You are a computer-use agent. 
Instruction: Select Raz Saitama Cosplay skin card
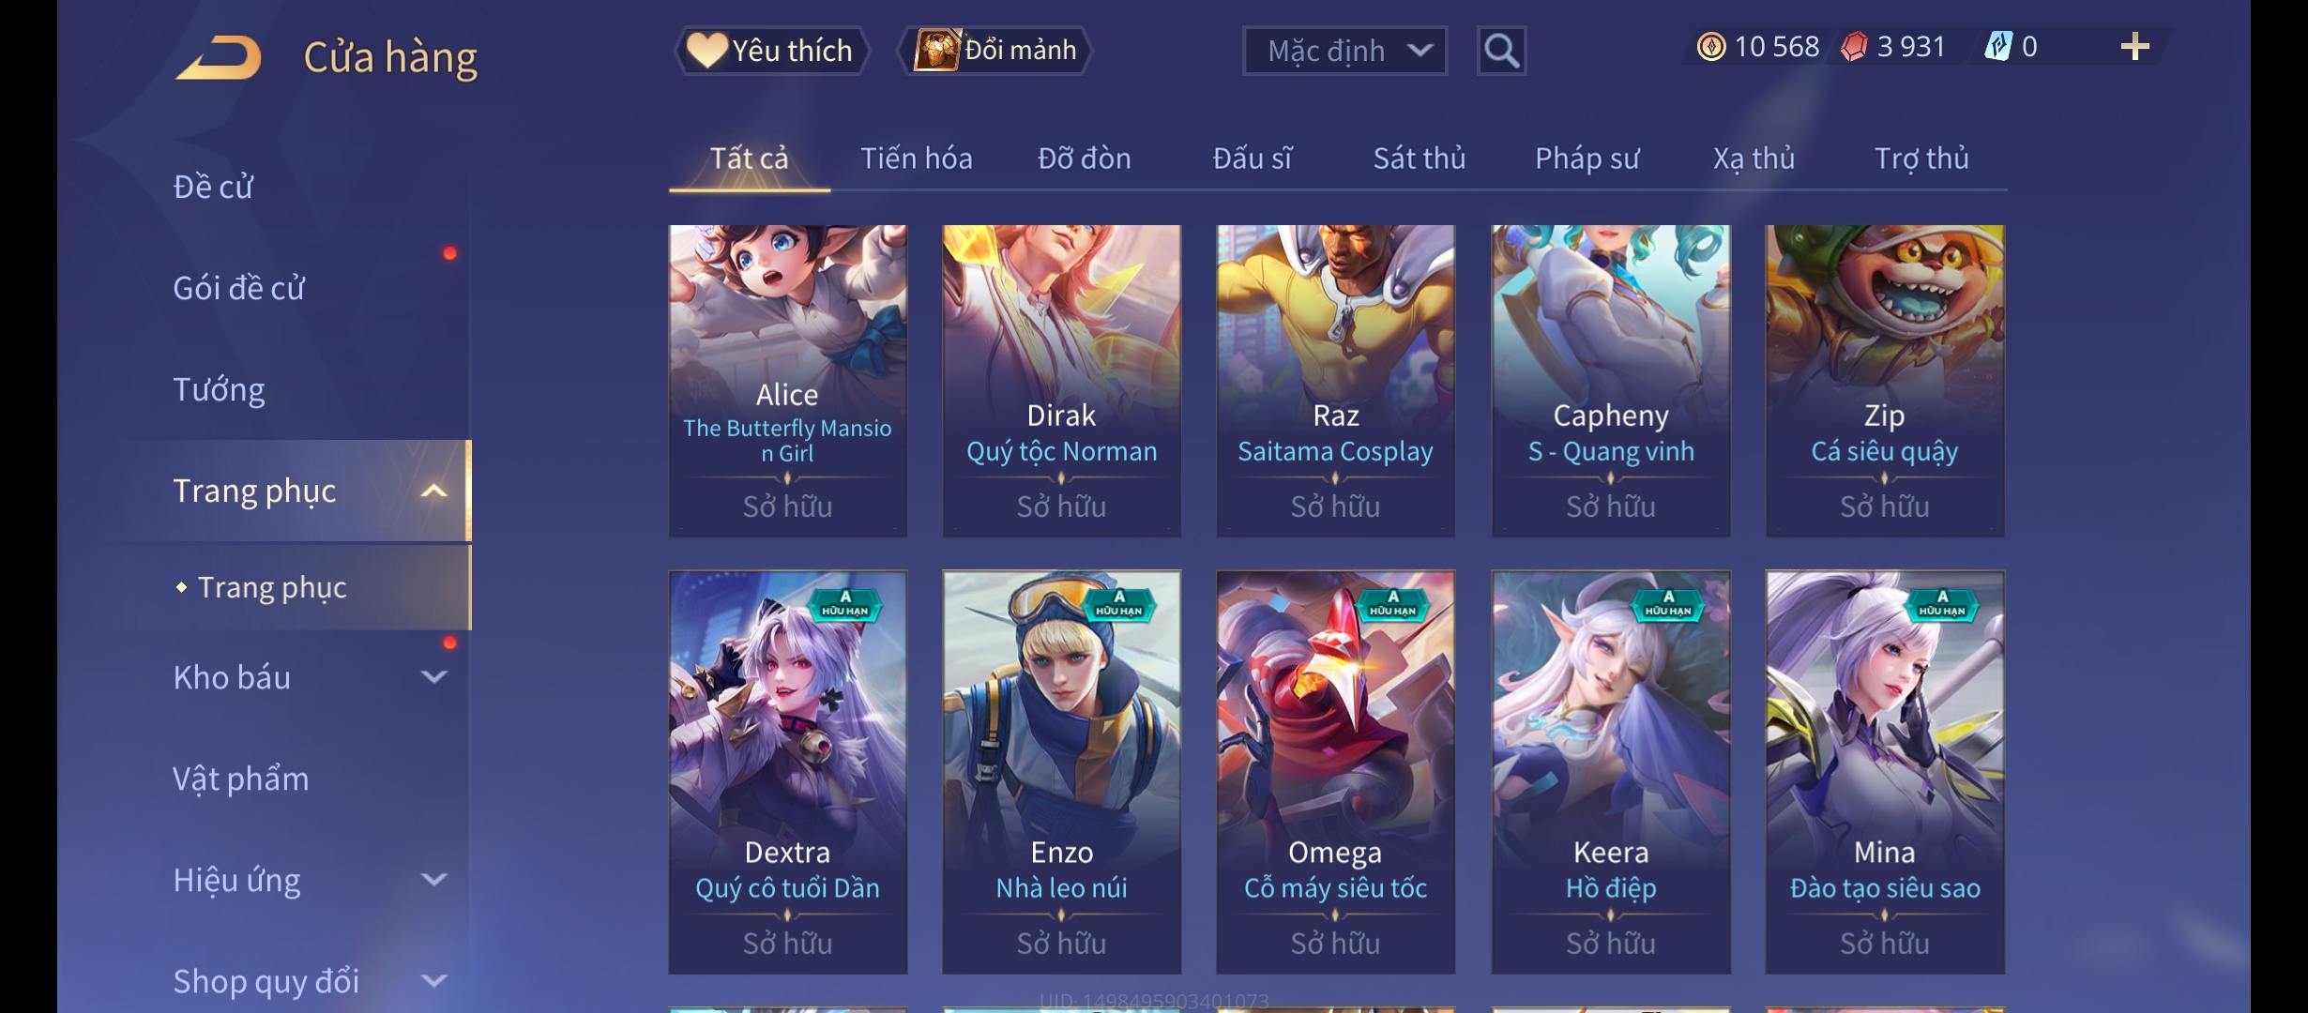coord(1335,381)
